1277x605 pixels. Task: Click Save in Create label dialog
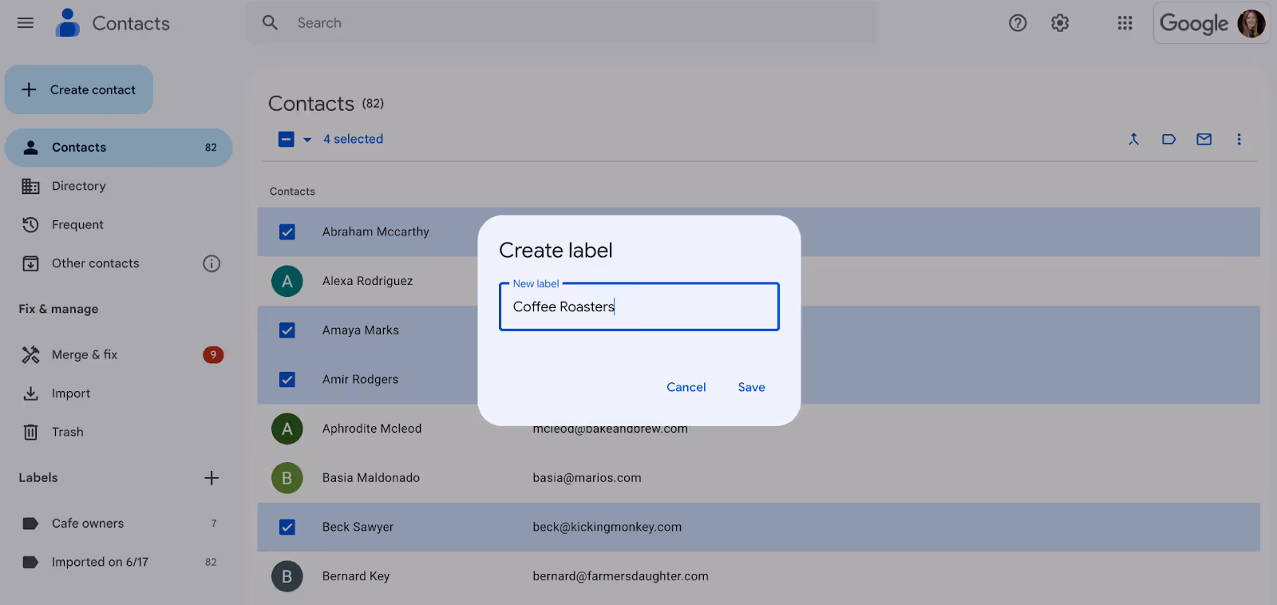[752, 387]
